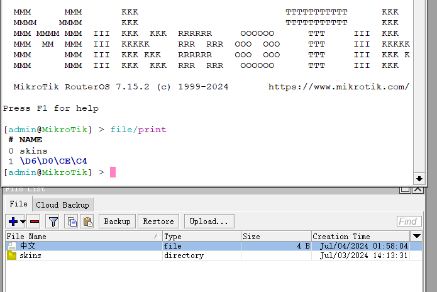Click the 4 B size cell

(276, 246)
